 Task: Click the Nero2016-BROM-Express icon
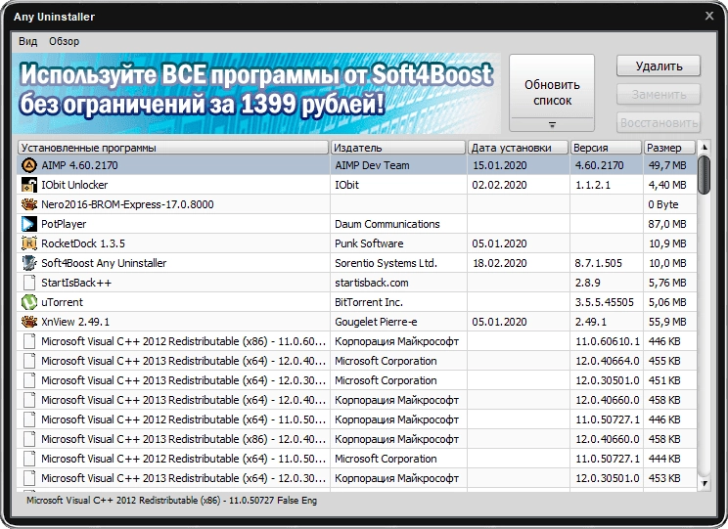[29, 204]
